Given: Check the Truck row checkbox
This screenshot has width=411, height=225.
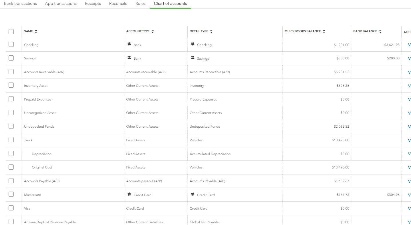Looking at the screenshot, I should pos(11,140).
